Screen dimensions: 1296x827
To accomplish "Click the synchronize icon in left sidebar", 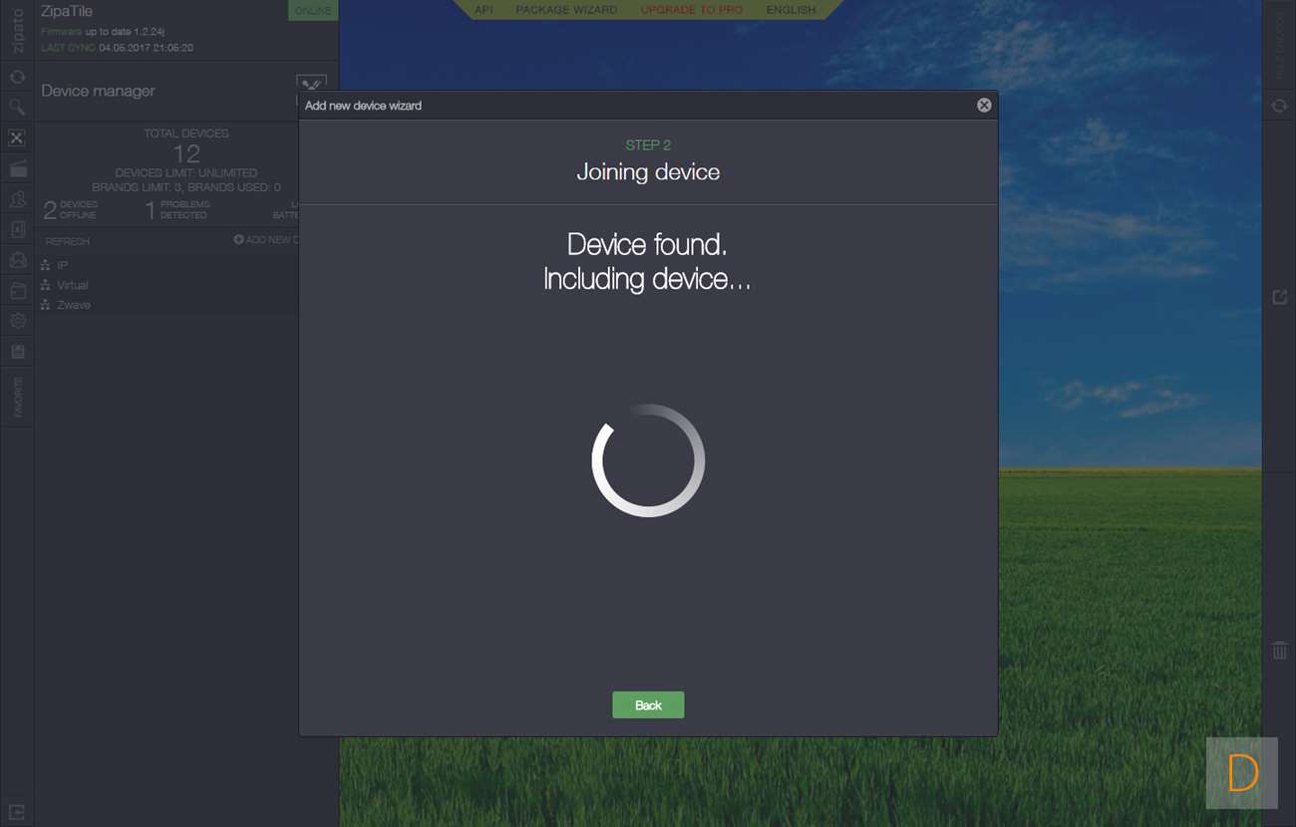I will coord(17,77).
